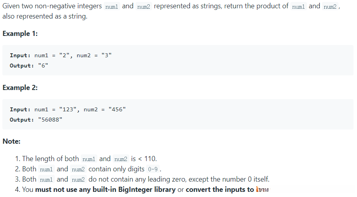Click the output "56088" line
The image size is (357, 197).
(36, 120)
